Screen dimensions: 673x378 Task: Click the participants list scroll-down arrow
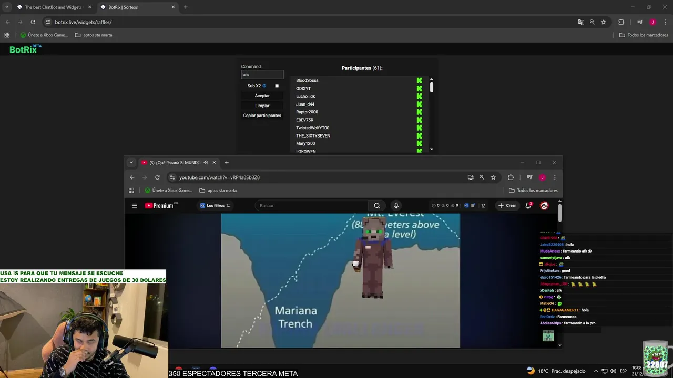pyautogui.click(x=432, y=150)
